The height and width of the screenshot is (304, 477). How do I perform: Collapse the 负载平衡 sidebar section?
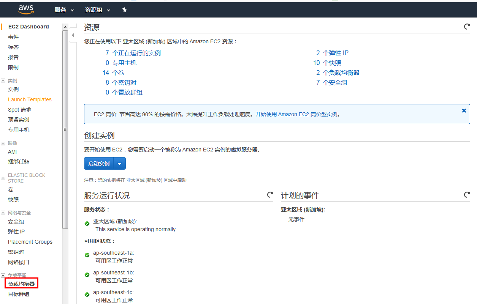click(3, 275)
